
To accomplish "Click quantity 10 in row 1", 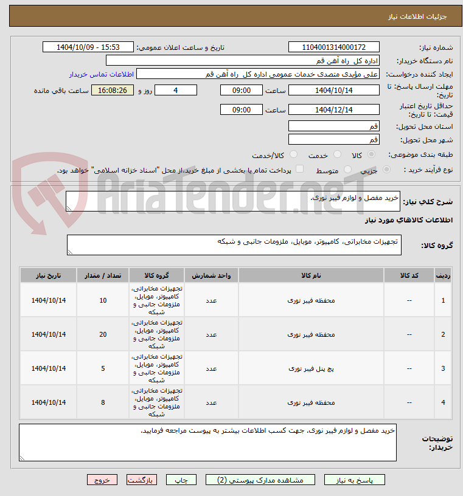I will click(103, 300).
